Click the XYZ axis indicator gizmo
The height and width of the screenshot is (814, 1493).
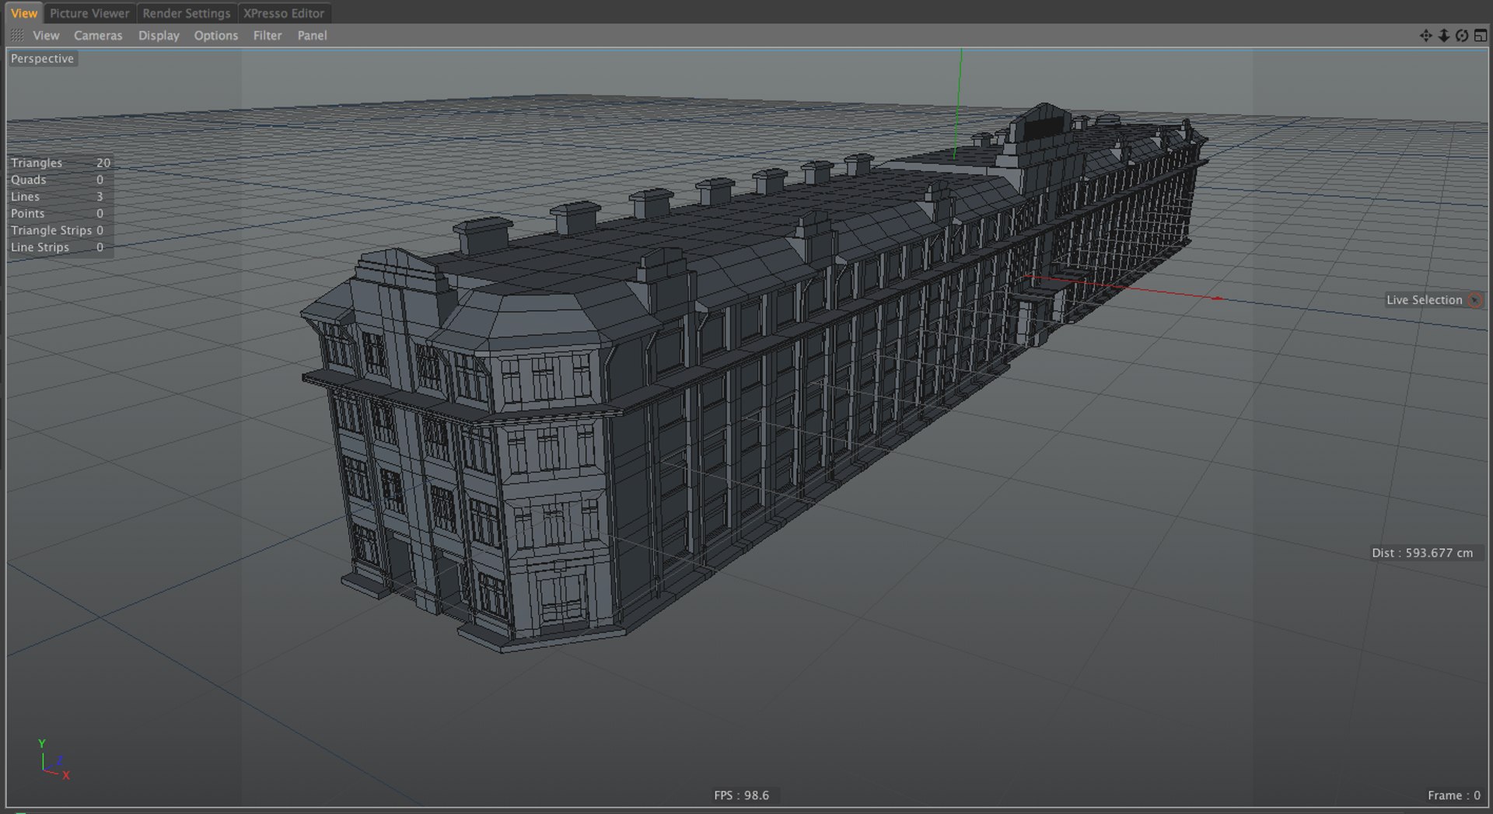(x=53, y=760)
